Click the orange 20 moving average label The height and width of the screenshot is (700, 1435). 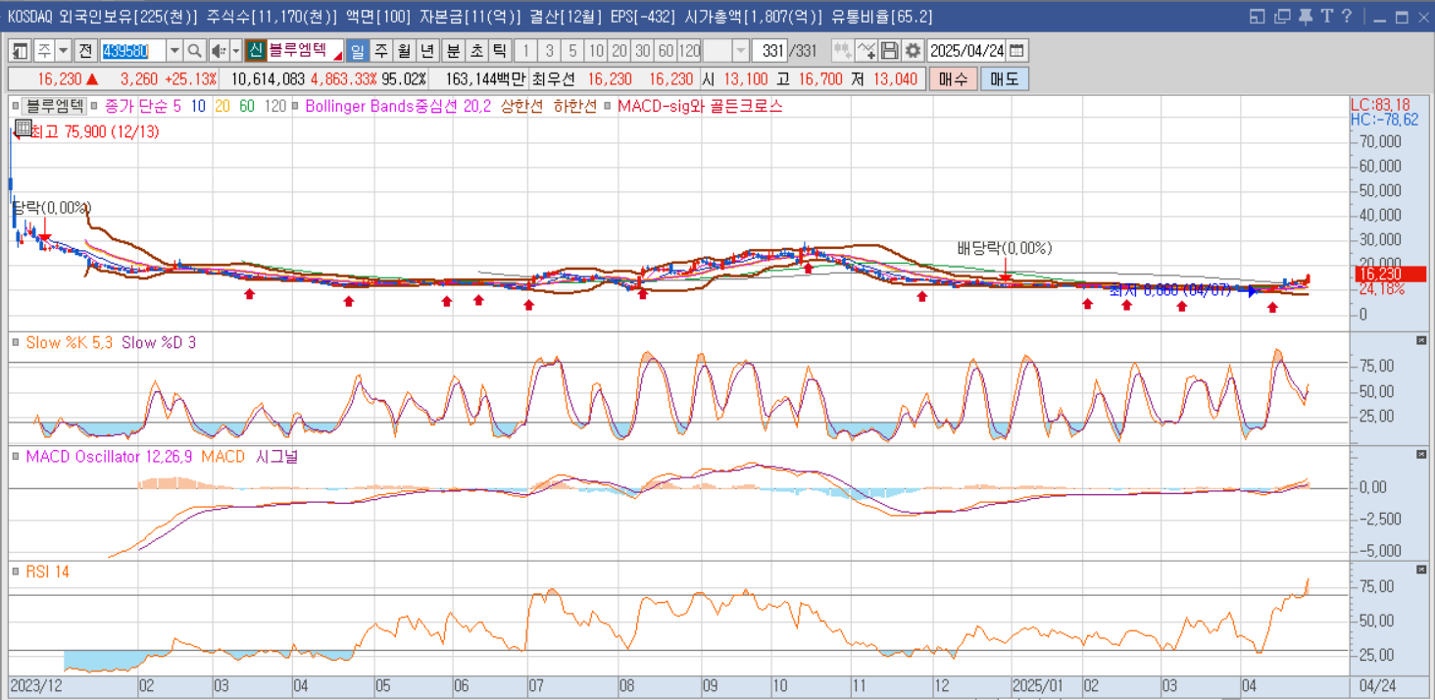click(222, 106)
